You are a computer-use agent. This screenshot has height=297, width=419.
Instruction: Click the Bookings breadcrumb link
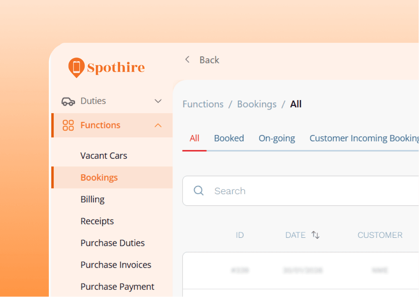pyautogui.click(x=257, y=104)
